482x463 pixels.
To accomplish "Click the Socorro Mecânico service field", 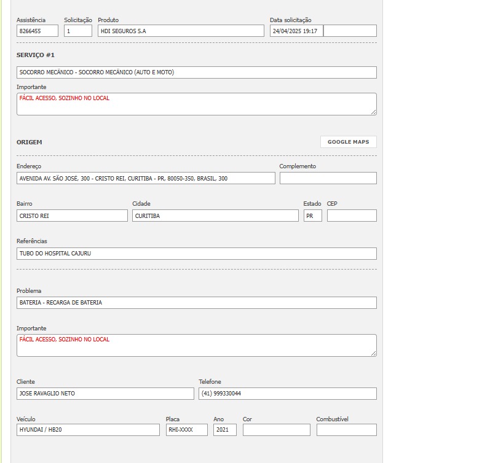I will 196,72.
